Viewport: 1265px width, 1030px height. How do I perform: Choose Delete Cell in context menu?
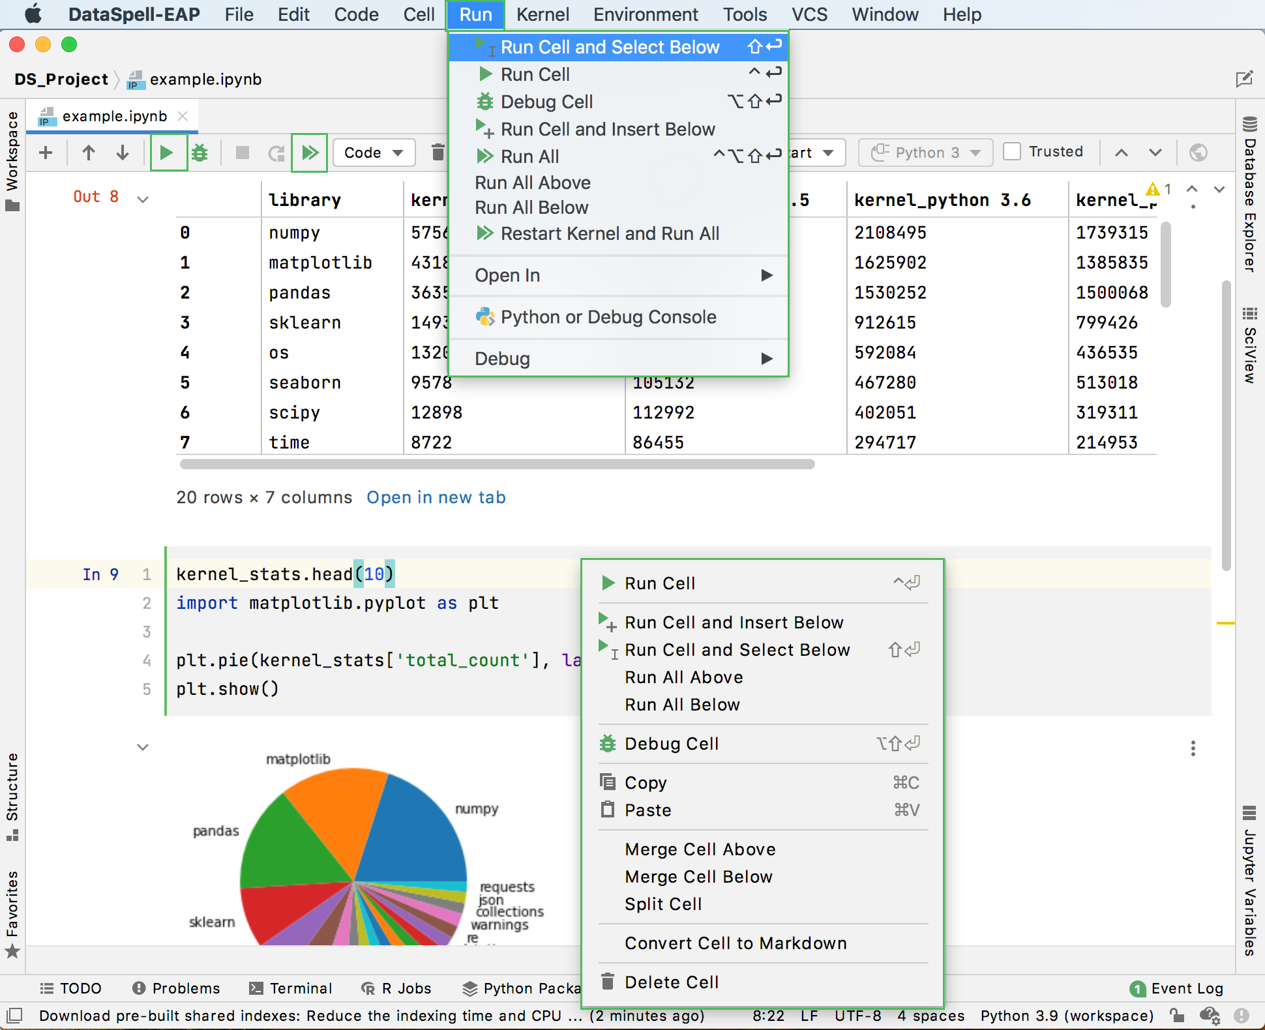click(762, 982)
